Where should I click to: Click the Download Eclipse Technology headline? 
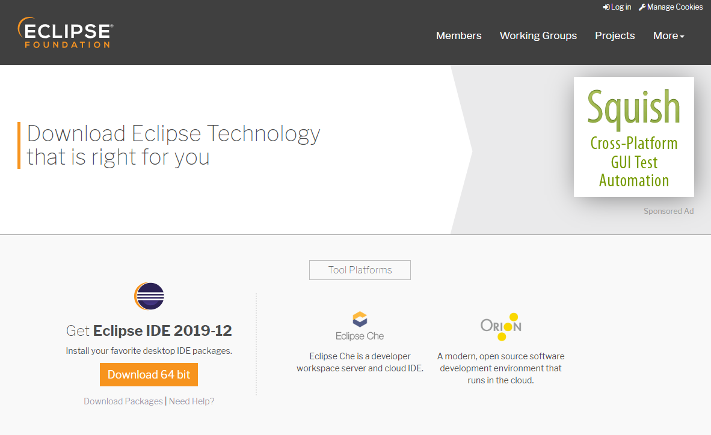pos(174,145)
